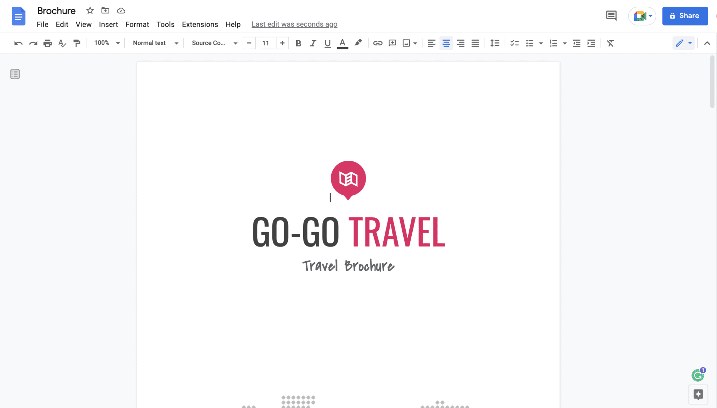717x408 pixels.
Task: Toggle center text alignment
Action: (446, 43)
